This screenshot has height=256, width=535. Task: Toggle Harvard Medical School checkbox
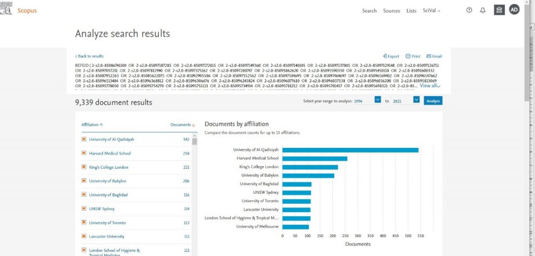tap(84, 153)
